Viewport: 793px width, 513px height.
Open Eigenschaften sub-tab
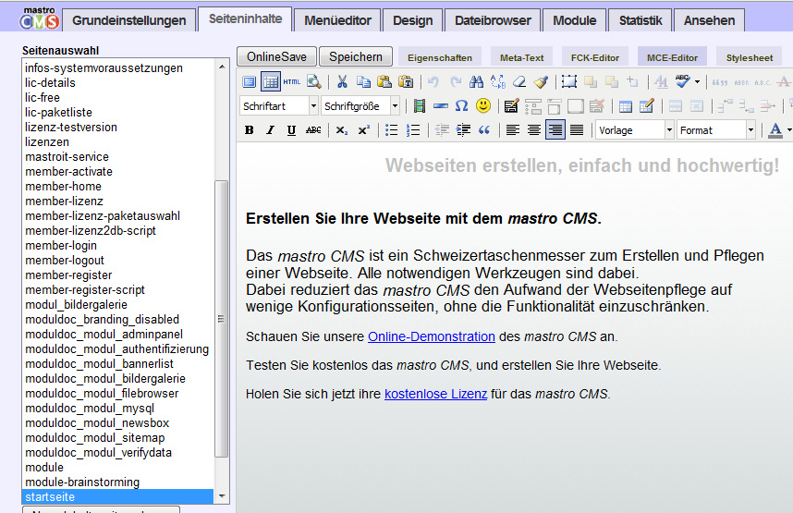(440, 57)
